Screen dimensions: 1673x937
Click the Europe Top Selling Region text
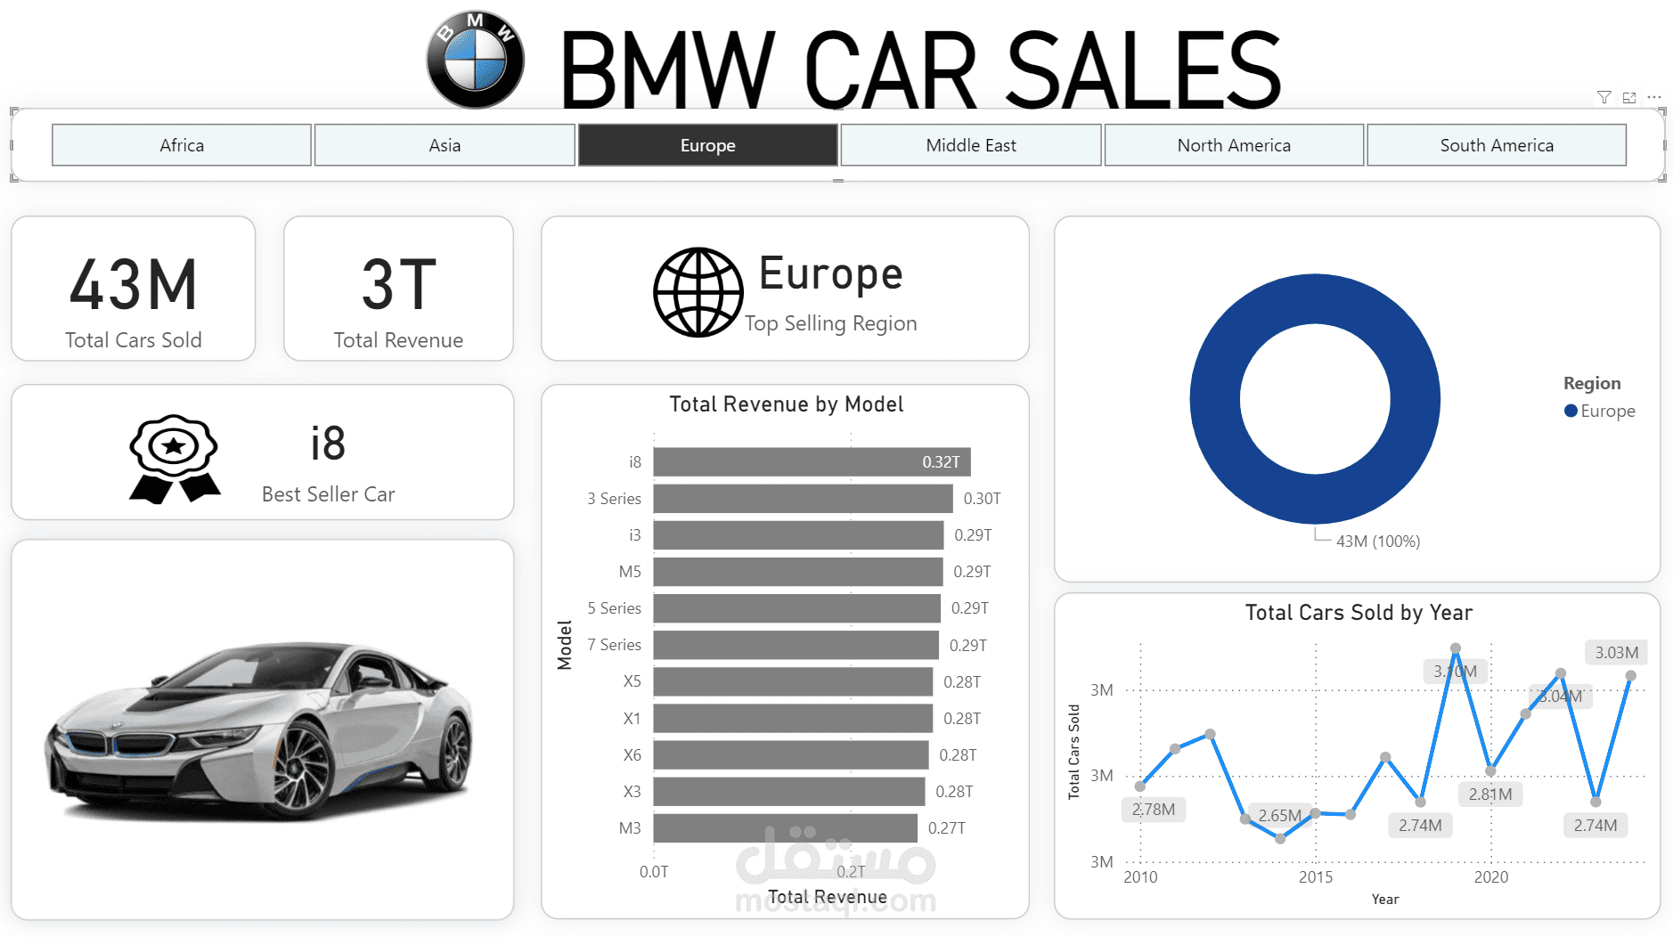pyautogui.click(x=830, y=292)
